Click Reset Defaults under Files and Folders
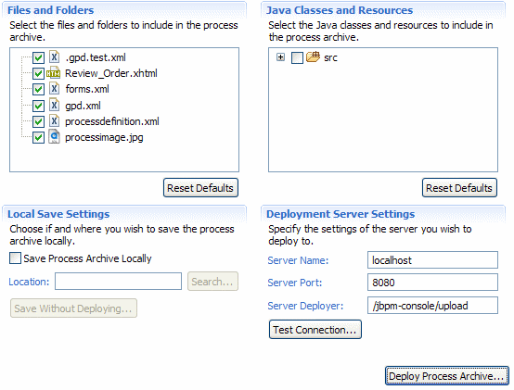Screen dimensions: 514x390 tap(200, 188)
